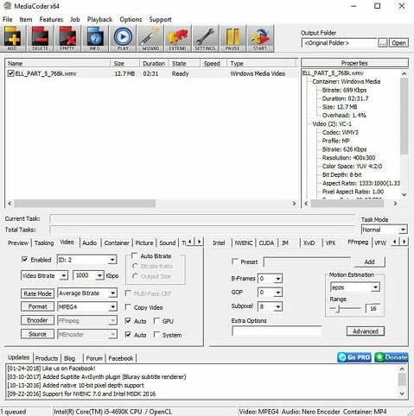Open the Motion Estimation epzs dropdown
The width and height of the screenshot is (414, 416).
click(355, 287)
